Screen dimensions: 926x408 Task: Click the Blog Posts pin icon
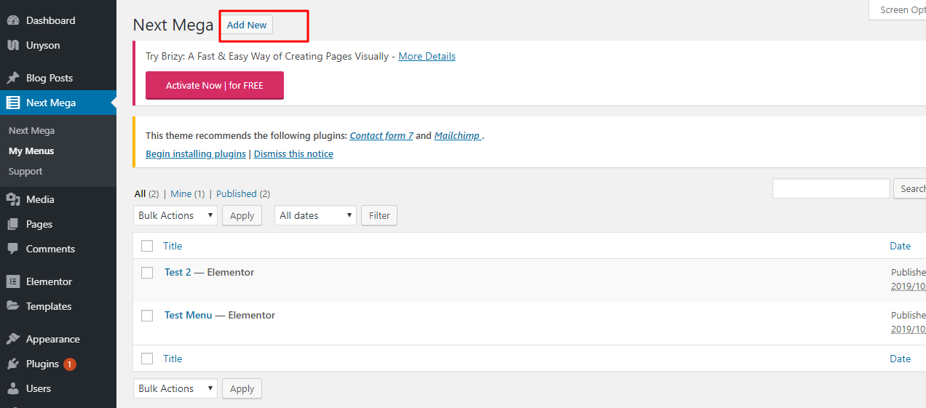[13, 78]
